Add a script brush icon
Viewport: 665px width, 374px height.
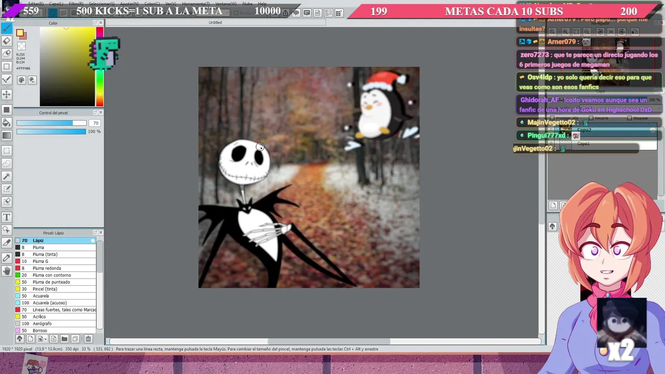53,339
